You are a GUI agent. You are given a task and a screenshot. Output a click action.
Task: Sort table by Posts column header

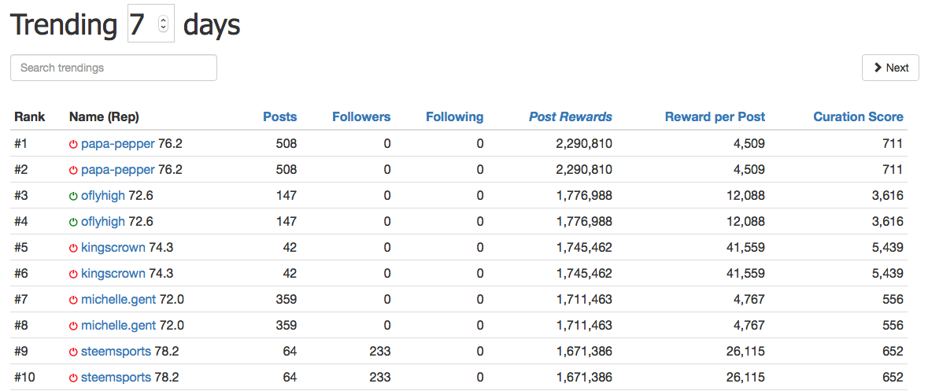(x=280, y=117)
